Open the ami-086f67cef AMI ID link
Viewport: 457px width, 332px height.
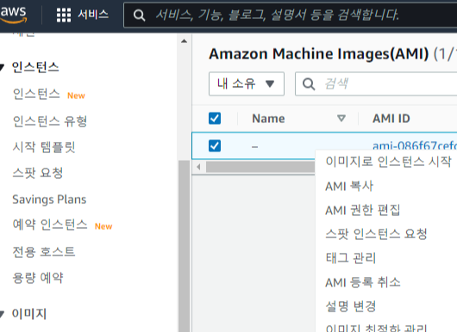tap(415, 145)
